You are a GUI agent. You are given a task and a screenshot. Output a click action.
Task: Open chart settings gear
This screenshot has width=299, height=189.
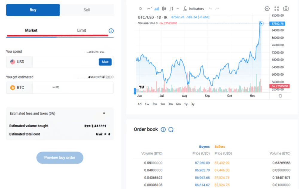tap(267, 9)
